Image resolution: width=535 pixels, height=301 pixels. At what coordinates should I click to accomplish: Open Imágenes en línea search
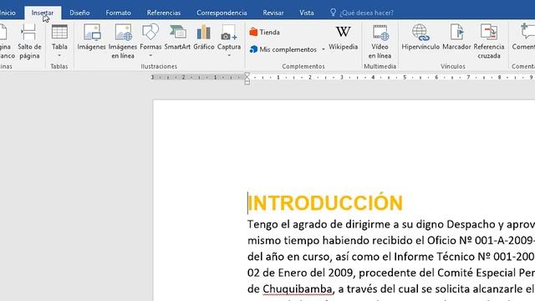coord(123,42)
